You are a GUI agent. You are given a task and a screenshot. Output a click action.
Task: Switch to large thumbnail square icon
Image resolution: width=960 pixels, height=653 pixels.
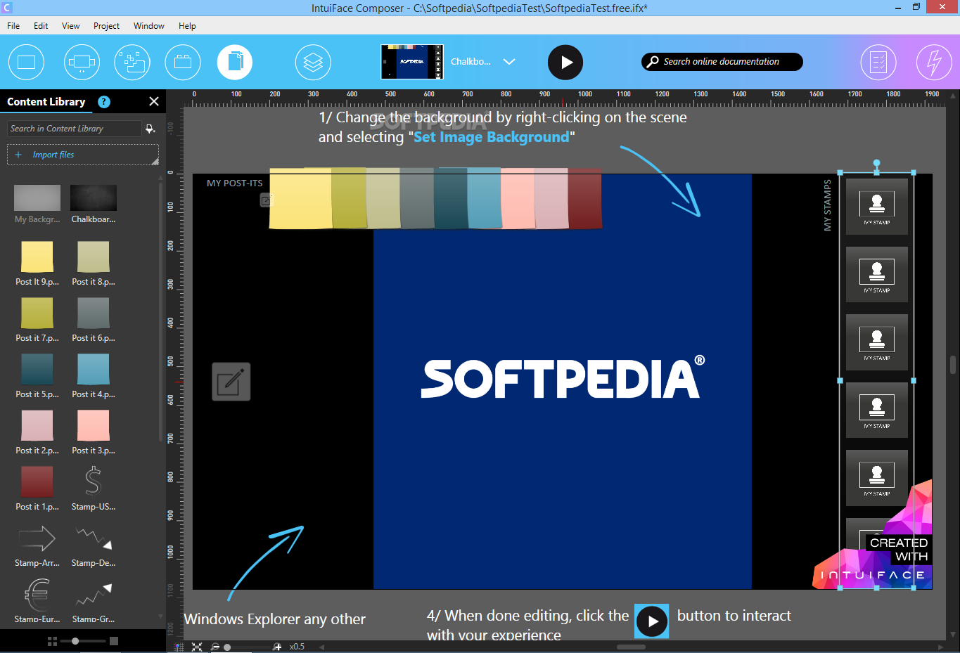coord(114,641)
